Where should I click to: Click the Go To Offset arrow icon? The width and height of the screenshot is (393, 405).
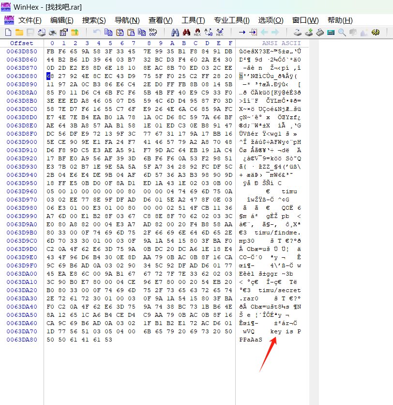pyautogui.click(x=242, y=32)
